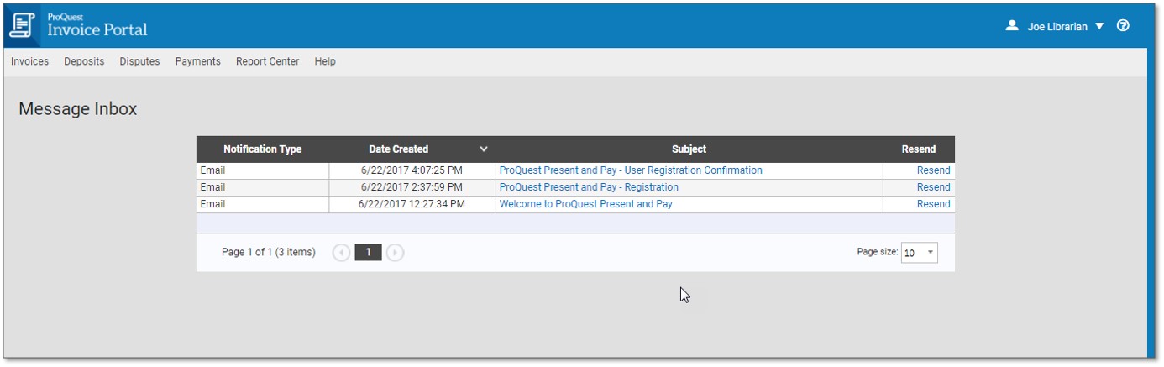Go to next page arrow in pager
The width and height of the screenshot is (1164, 367).
396,253
